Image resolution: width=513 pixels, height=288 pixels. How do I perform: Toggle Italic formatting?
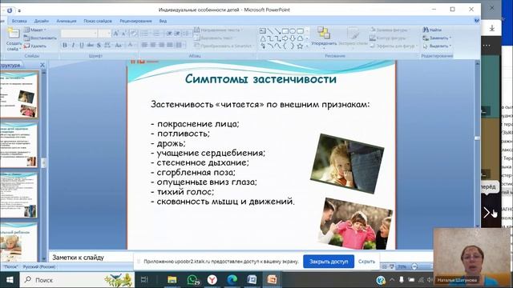pyautogui.click(x=73, y=45)
